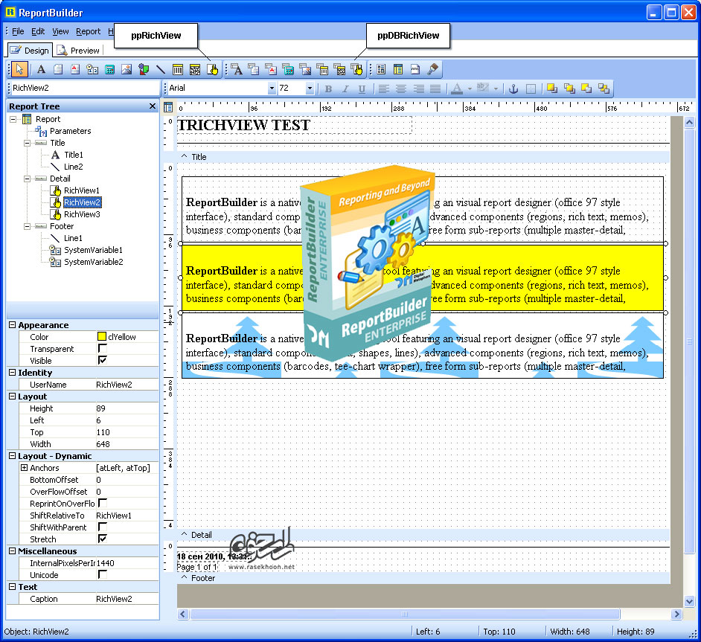
Task: Select the Line component tool
Action: pyautogui.click(x=161, y=69)
